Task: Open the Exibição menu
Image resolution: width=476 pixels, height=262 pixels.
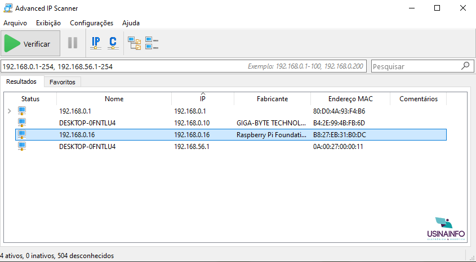Action: (x=48, y=23)
